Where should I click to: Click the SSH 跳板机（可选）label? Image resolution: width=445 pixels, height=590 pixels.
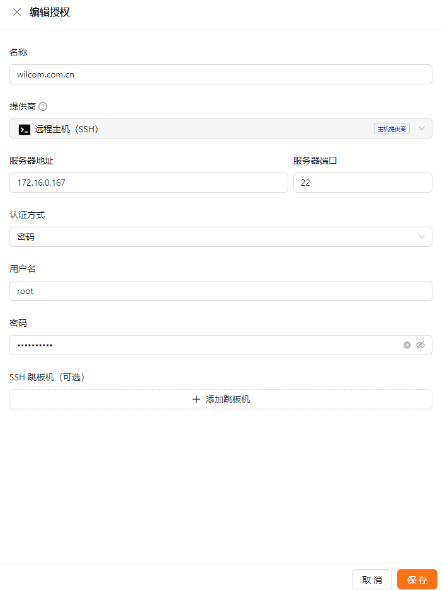tap(47, 377)
